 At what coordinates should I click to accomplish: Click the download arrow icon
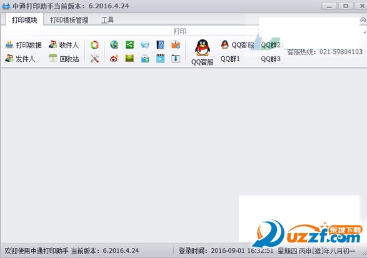click(x=176, y=59)
